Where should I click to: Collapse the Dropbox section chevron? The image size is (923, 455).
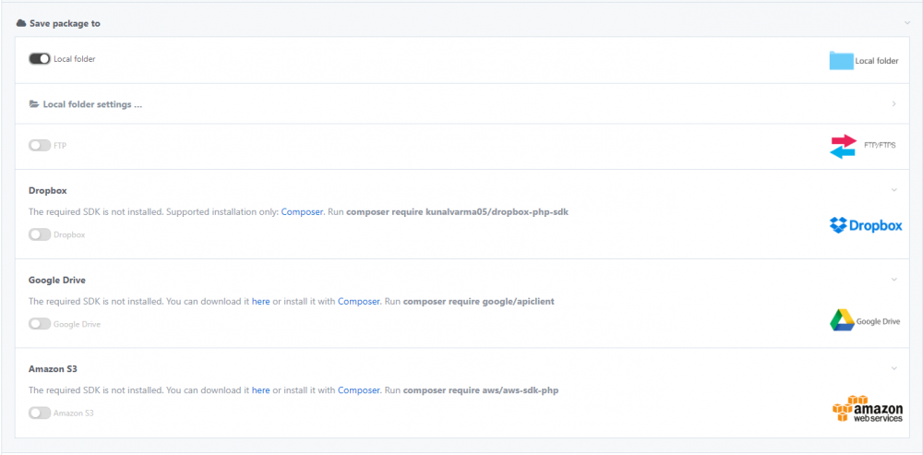(893, 190)
